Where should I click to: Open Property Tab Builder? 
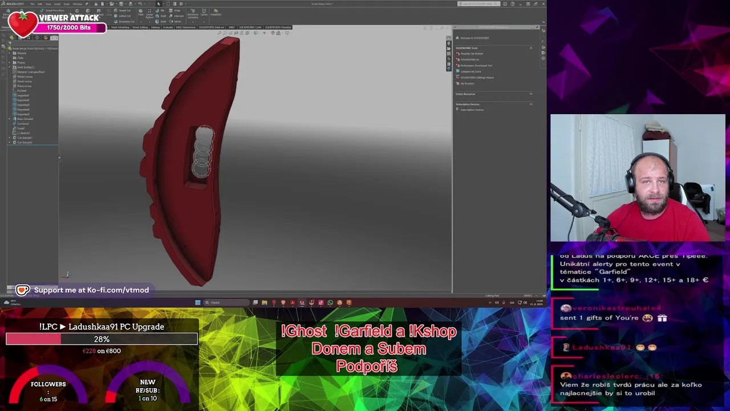(469, 54)
